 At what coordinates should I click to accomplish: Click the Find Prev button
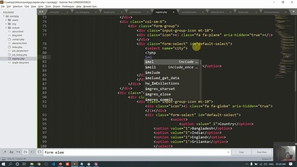(x=262, y=152)
